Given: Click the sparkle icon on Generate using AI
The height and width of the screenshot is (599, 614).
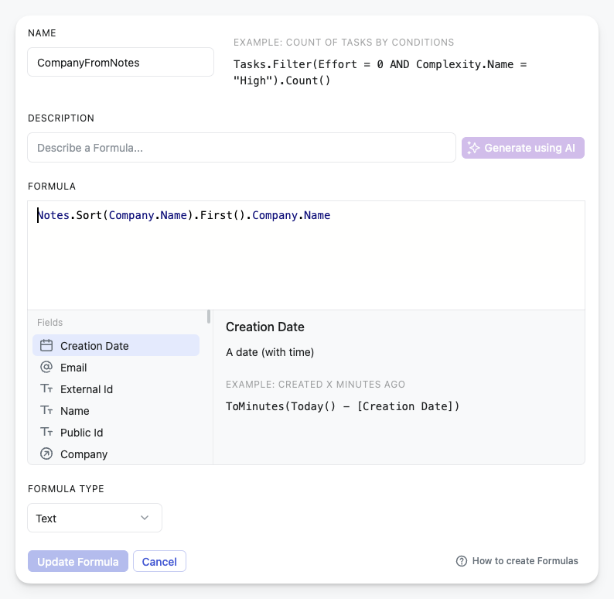Looking at the screenshot, I should [x=473, y=148].
